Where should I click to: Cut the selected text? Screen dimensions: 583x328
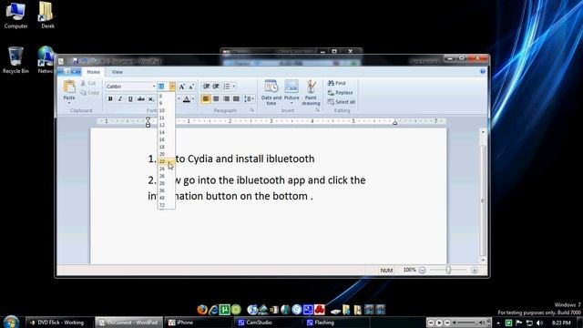coord(88,83)
